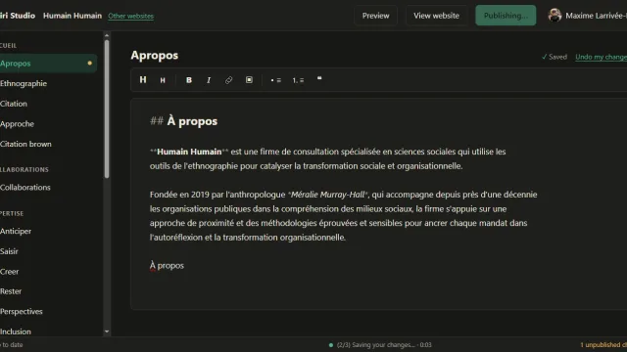This screenshot has height=352, width=627.
Task: Insert a link with chain icon
Action: [x=228, y=80]
